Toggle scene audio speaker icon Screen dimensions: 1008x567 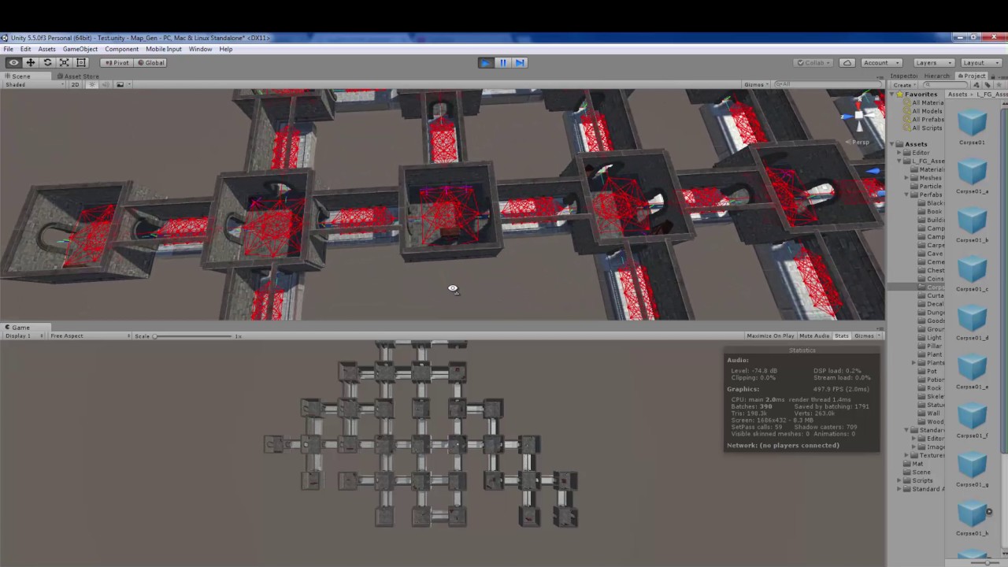point(106,84)
